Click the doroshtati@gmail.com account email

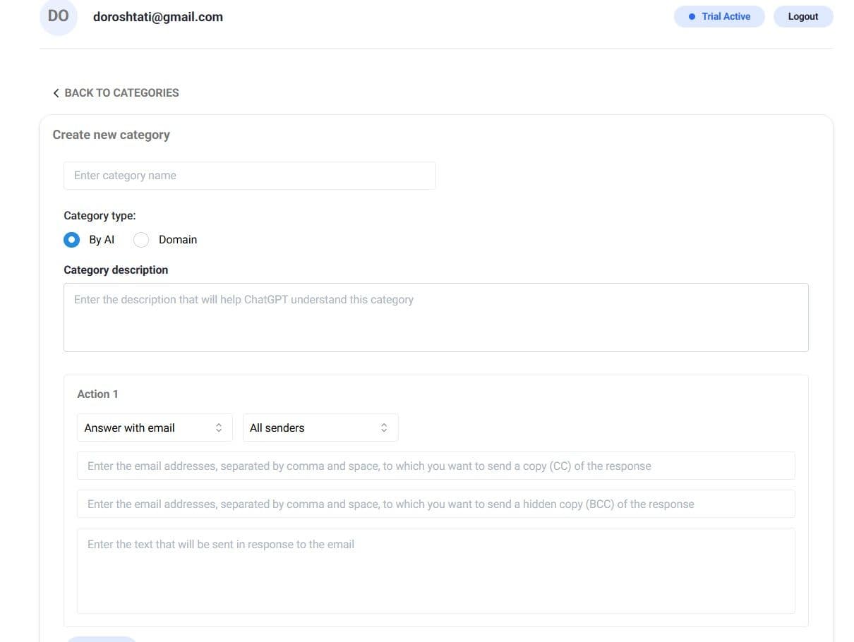pyautogui.click(x=158, y=17)
